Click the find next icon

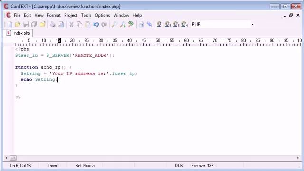(x=123, y=24)
